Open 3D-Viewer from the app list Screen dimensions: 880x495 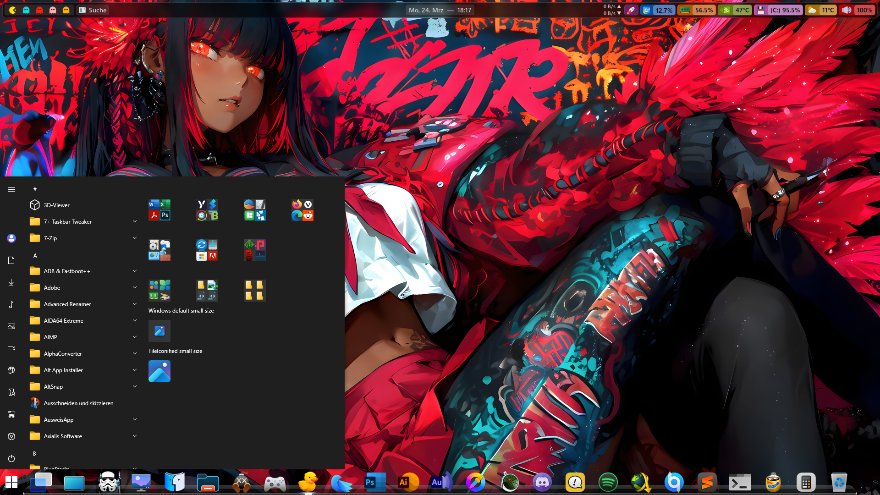[83, 205]
